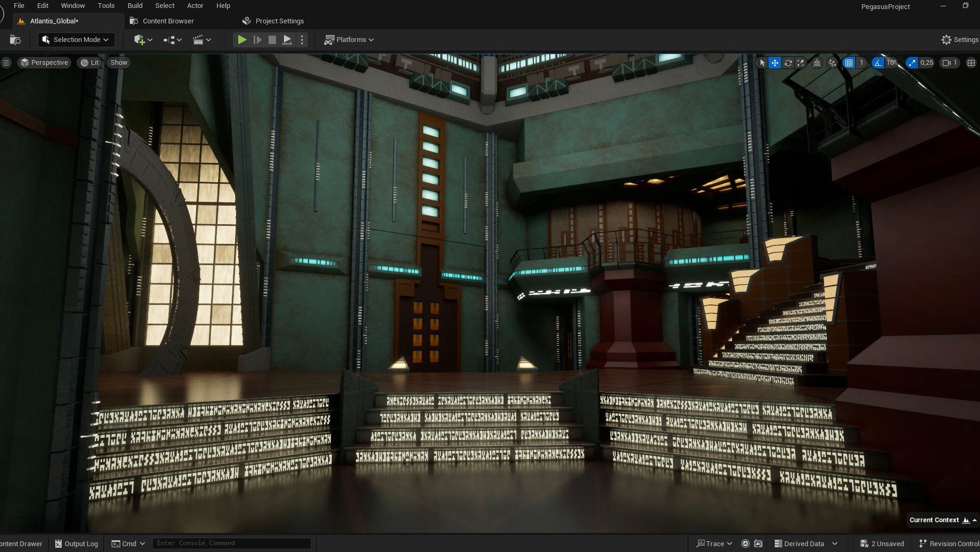Open the cinematics clapperboard dropdown
Screen dimensions: 980x552
pyautogui.click(x=202, y=40)
